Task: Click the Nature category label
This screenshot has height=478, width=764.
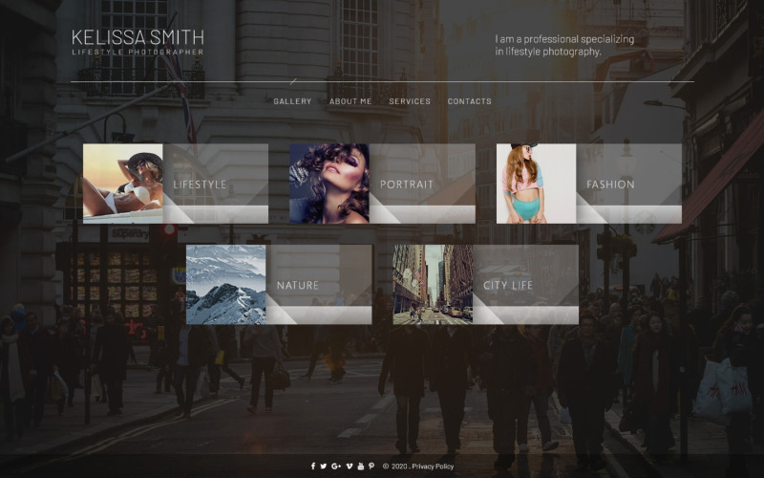Action: pyautogui.click(x=298, y=286)
